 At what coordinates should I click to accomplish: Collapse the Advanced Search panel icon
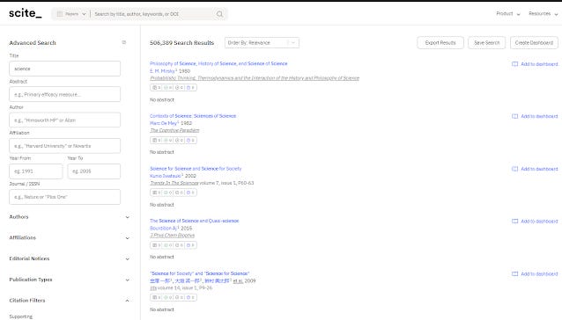point(124,42)
